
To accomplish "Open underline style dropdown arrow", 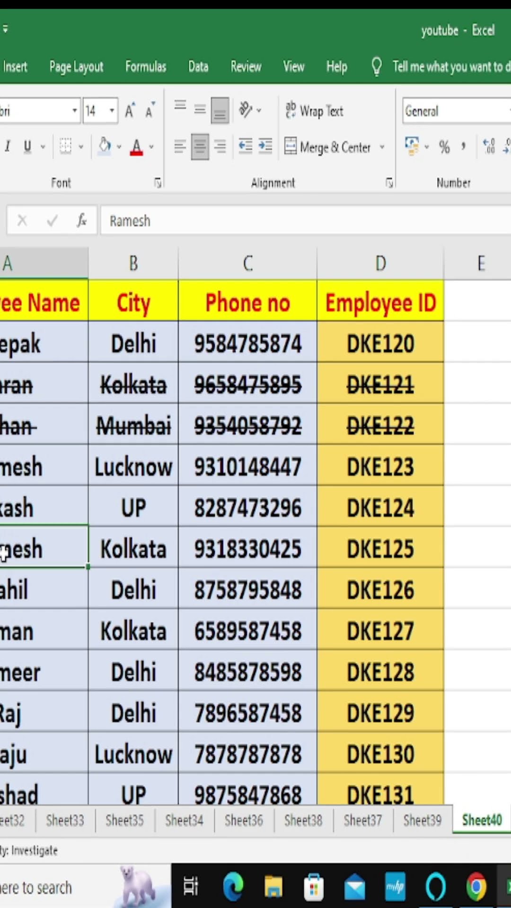I will pyautogui.click(x=43, y=147).
